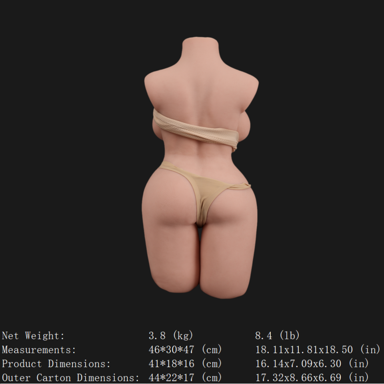Select the 41*18*16 (cm) dimension value

click(185, 364)
